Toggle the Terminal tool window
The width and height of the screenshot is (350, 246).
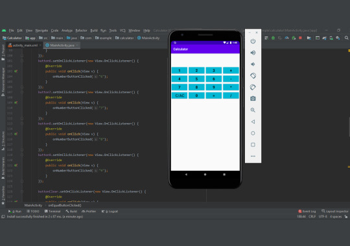pos(52,212)
